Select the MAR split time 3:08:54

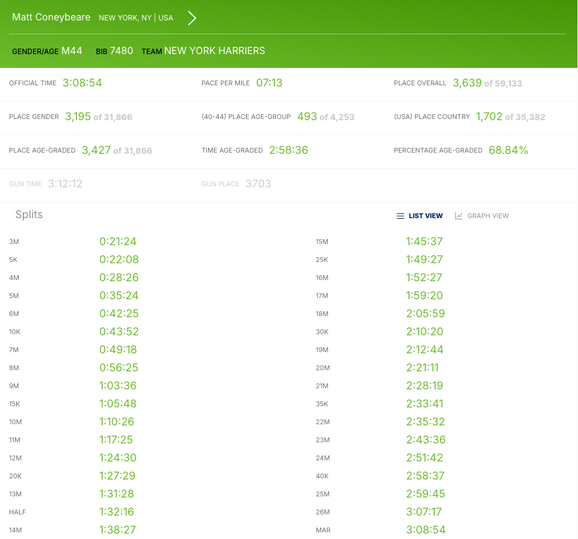(425, 529)
